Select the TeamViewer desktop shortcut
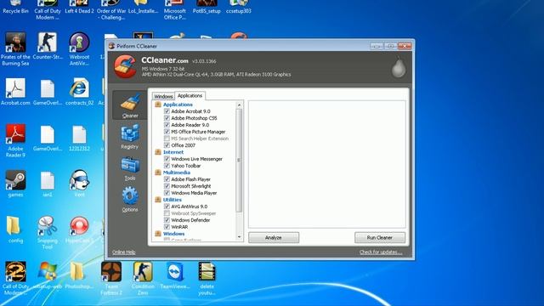This screenshot has width=544, height=306. point(175,275)
